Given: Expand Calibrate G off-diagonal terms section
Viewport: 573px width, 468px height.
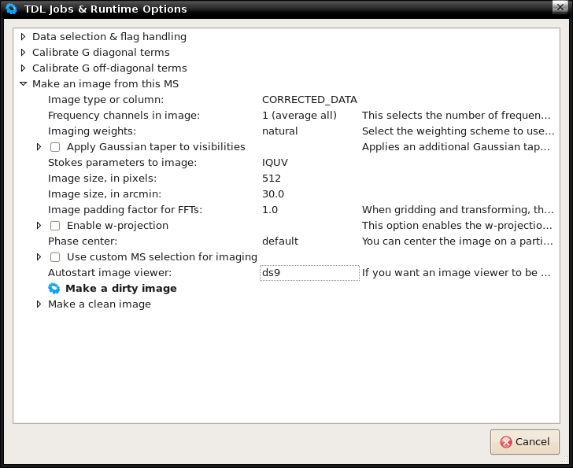Looking at the screenshot, I should click(23, 68).
